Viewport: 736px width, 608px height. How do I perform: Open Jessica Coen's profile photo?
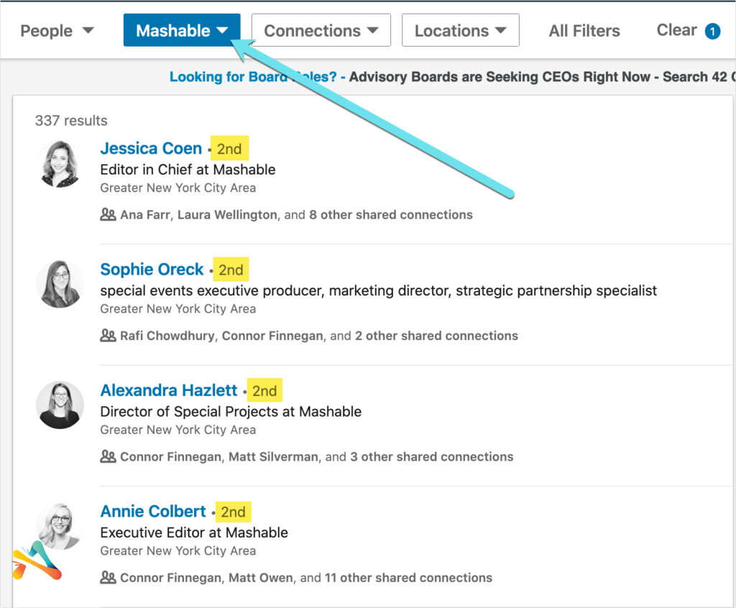60,164
